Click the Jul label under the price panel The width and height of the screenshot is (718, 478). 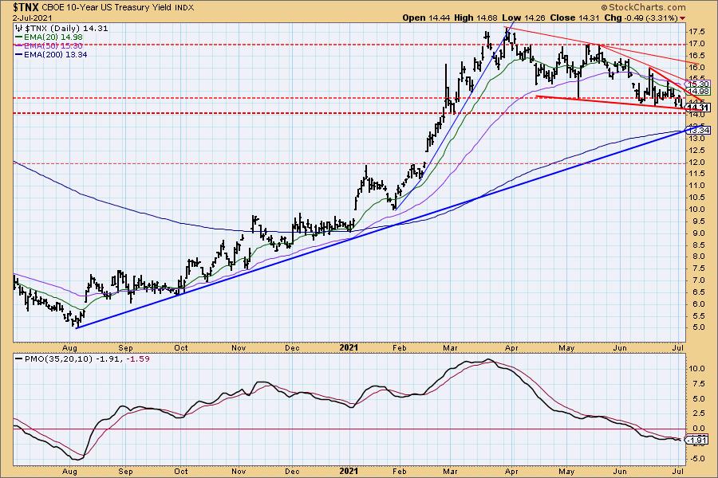(x=678, y=347)
